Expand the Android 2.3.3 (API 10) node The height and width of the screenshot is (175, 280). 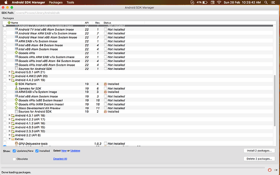[x=9, y=131]
